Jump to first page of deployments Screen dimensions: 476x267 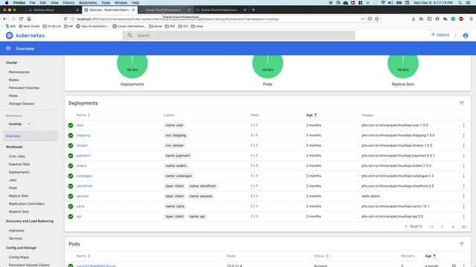(x=431, y=227)
